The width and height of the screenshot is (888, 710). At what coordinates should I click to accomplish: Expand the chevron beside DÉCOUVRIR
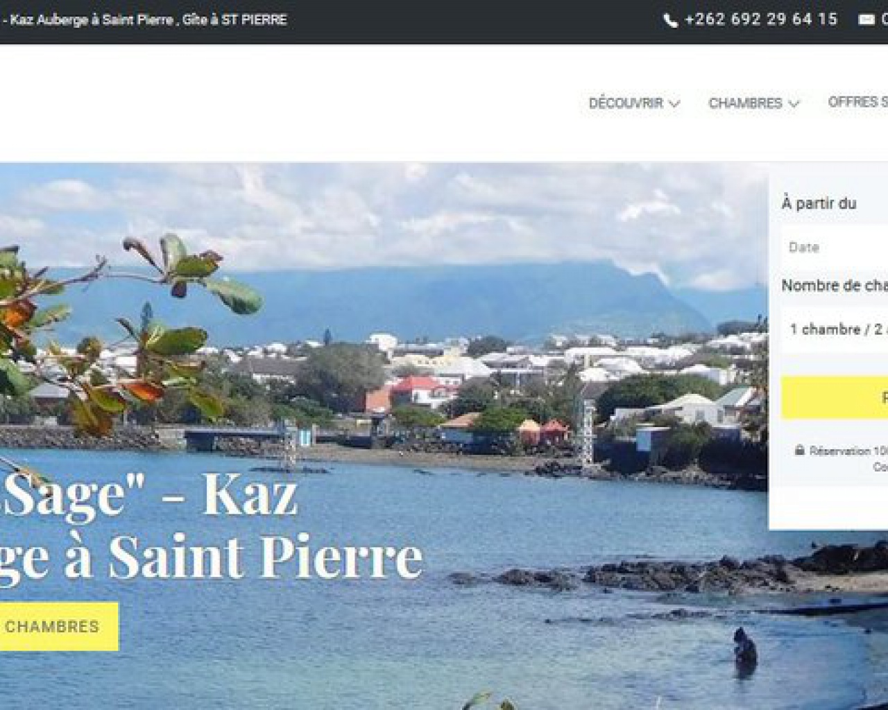coord(674,103)
